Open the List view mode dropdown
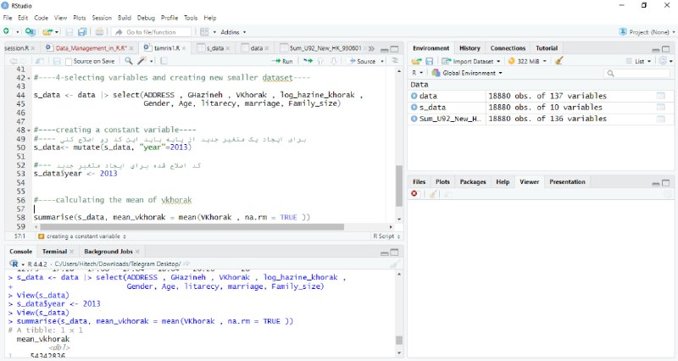Image resolution: width=678 pixels, height=361 pixels. tap(639, 61)
